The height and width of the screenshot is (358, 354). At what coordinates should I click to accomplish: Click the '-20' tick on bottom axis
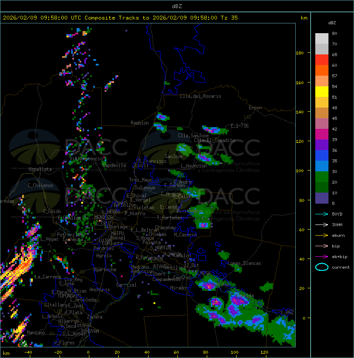(x=58, y=352)
